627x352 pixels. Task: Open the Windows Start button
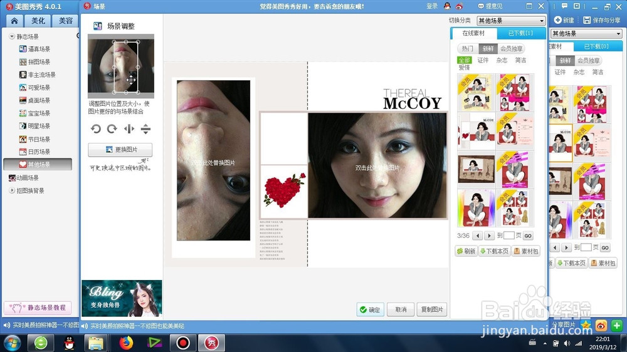(13, 343)
